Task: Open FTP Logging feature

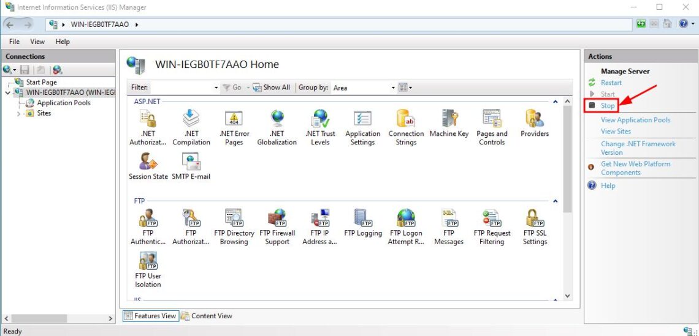Action: [363, 223]
